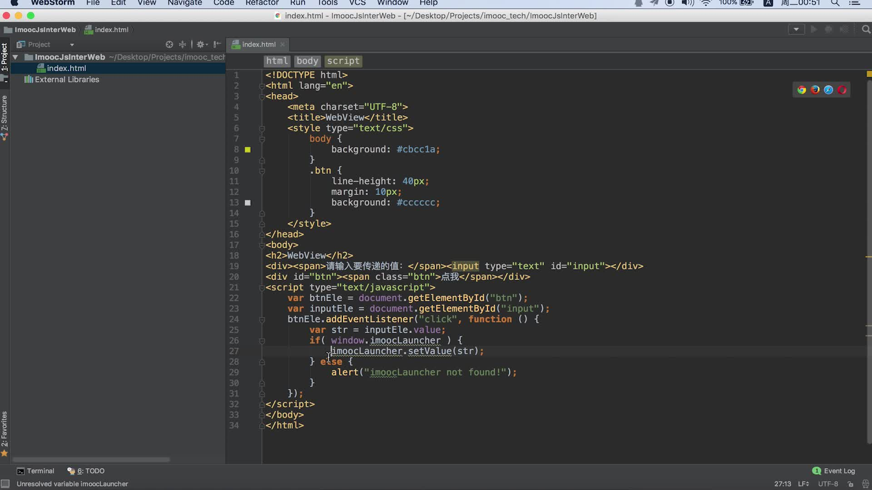Open the File menu

tap(93, 3)
